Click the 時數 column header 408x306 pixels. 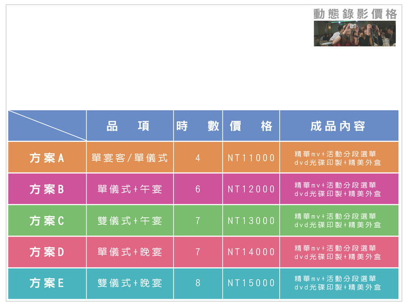198,125
